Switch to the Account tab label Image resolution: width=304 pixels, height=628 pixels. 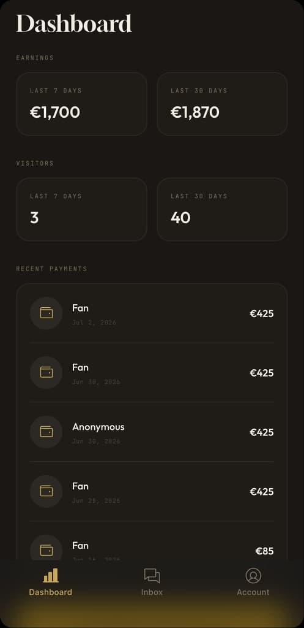pos(253,592)
